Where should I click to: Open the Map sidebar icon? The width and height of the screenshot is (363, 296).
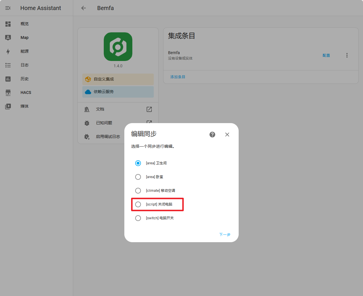[8, 38]
